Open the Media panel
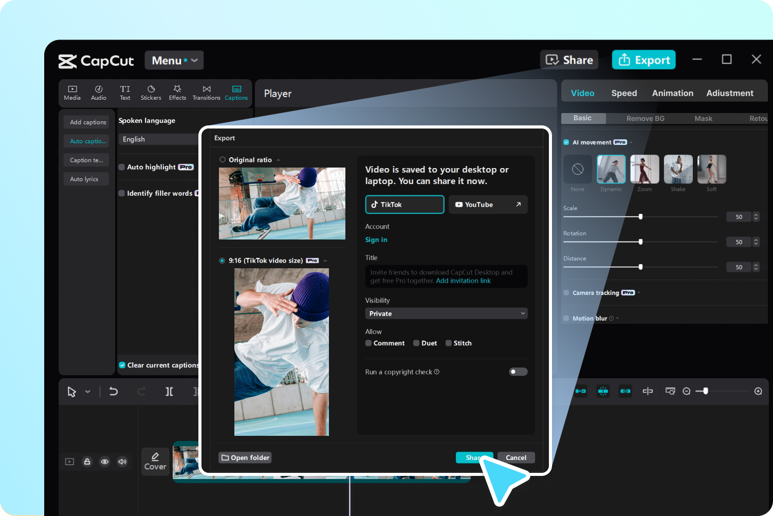 72,93
